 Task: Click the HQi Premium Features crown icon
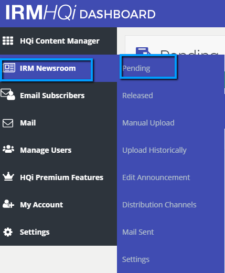pyautogui.click(x=8, y=176)
